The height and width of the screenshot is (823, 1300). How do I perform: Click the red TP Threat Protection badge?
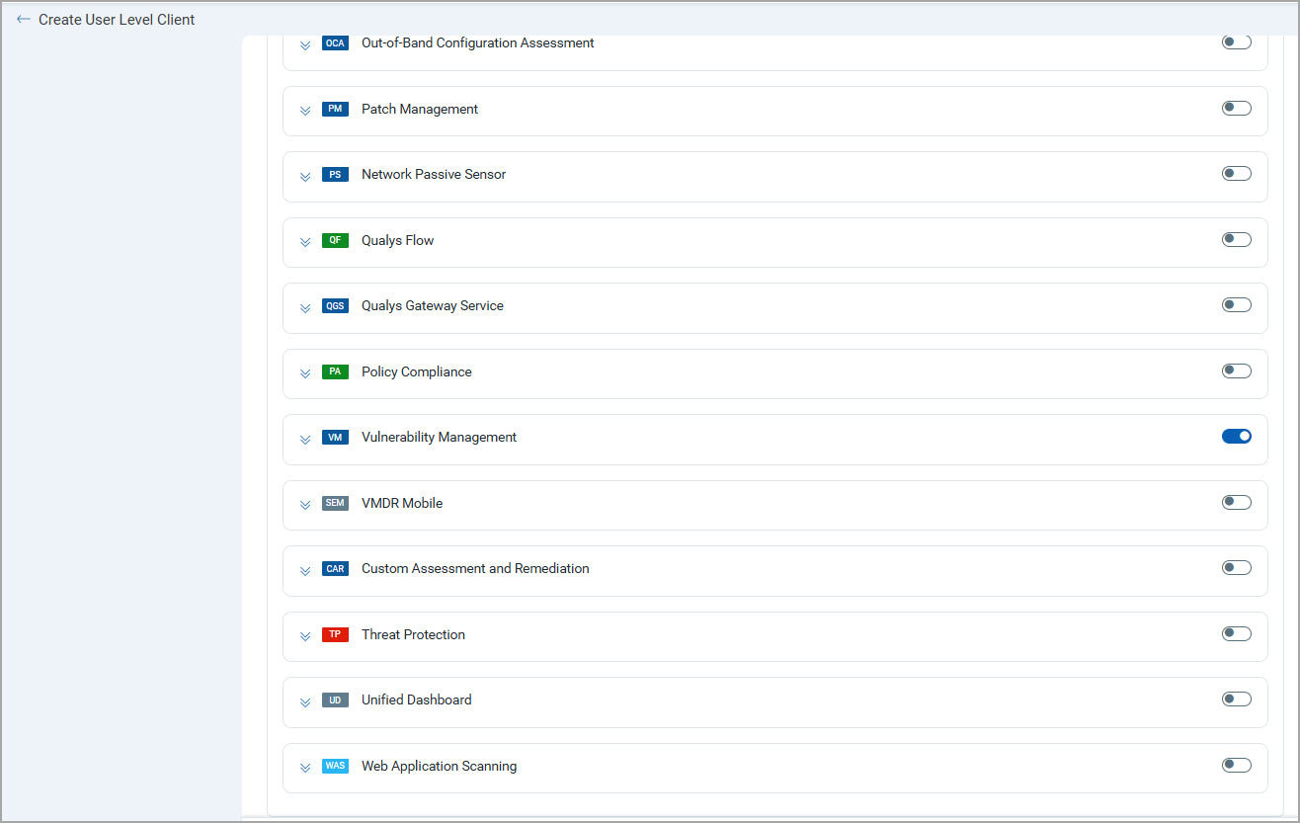(x=335, y=634)
